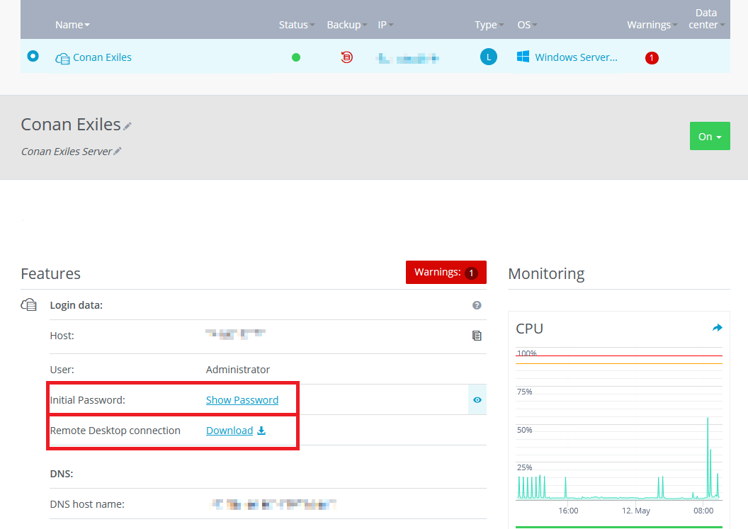Open Conan Exiles server name link
The image size is (748, 529).
click(x=102, y=57)
